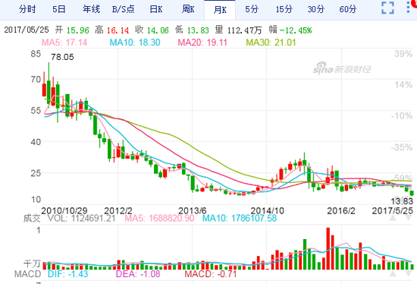
Task: Click the Sina finance watermark logo
Action: [x=342, y=68]
